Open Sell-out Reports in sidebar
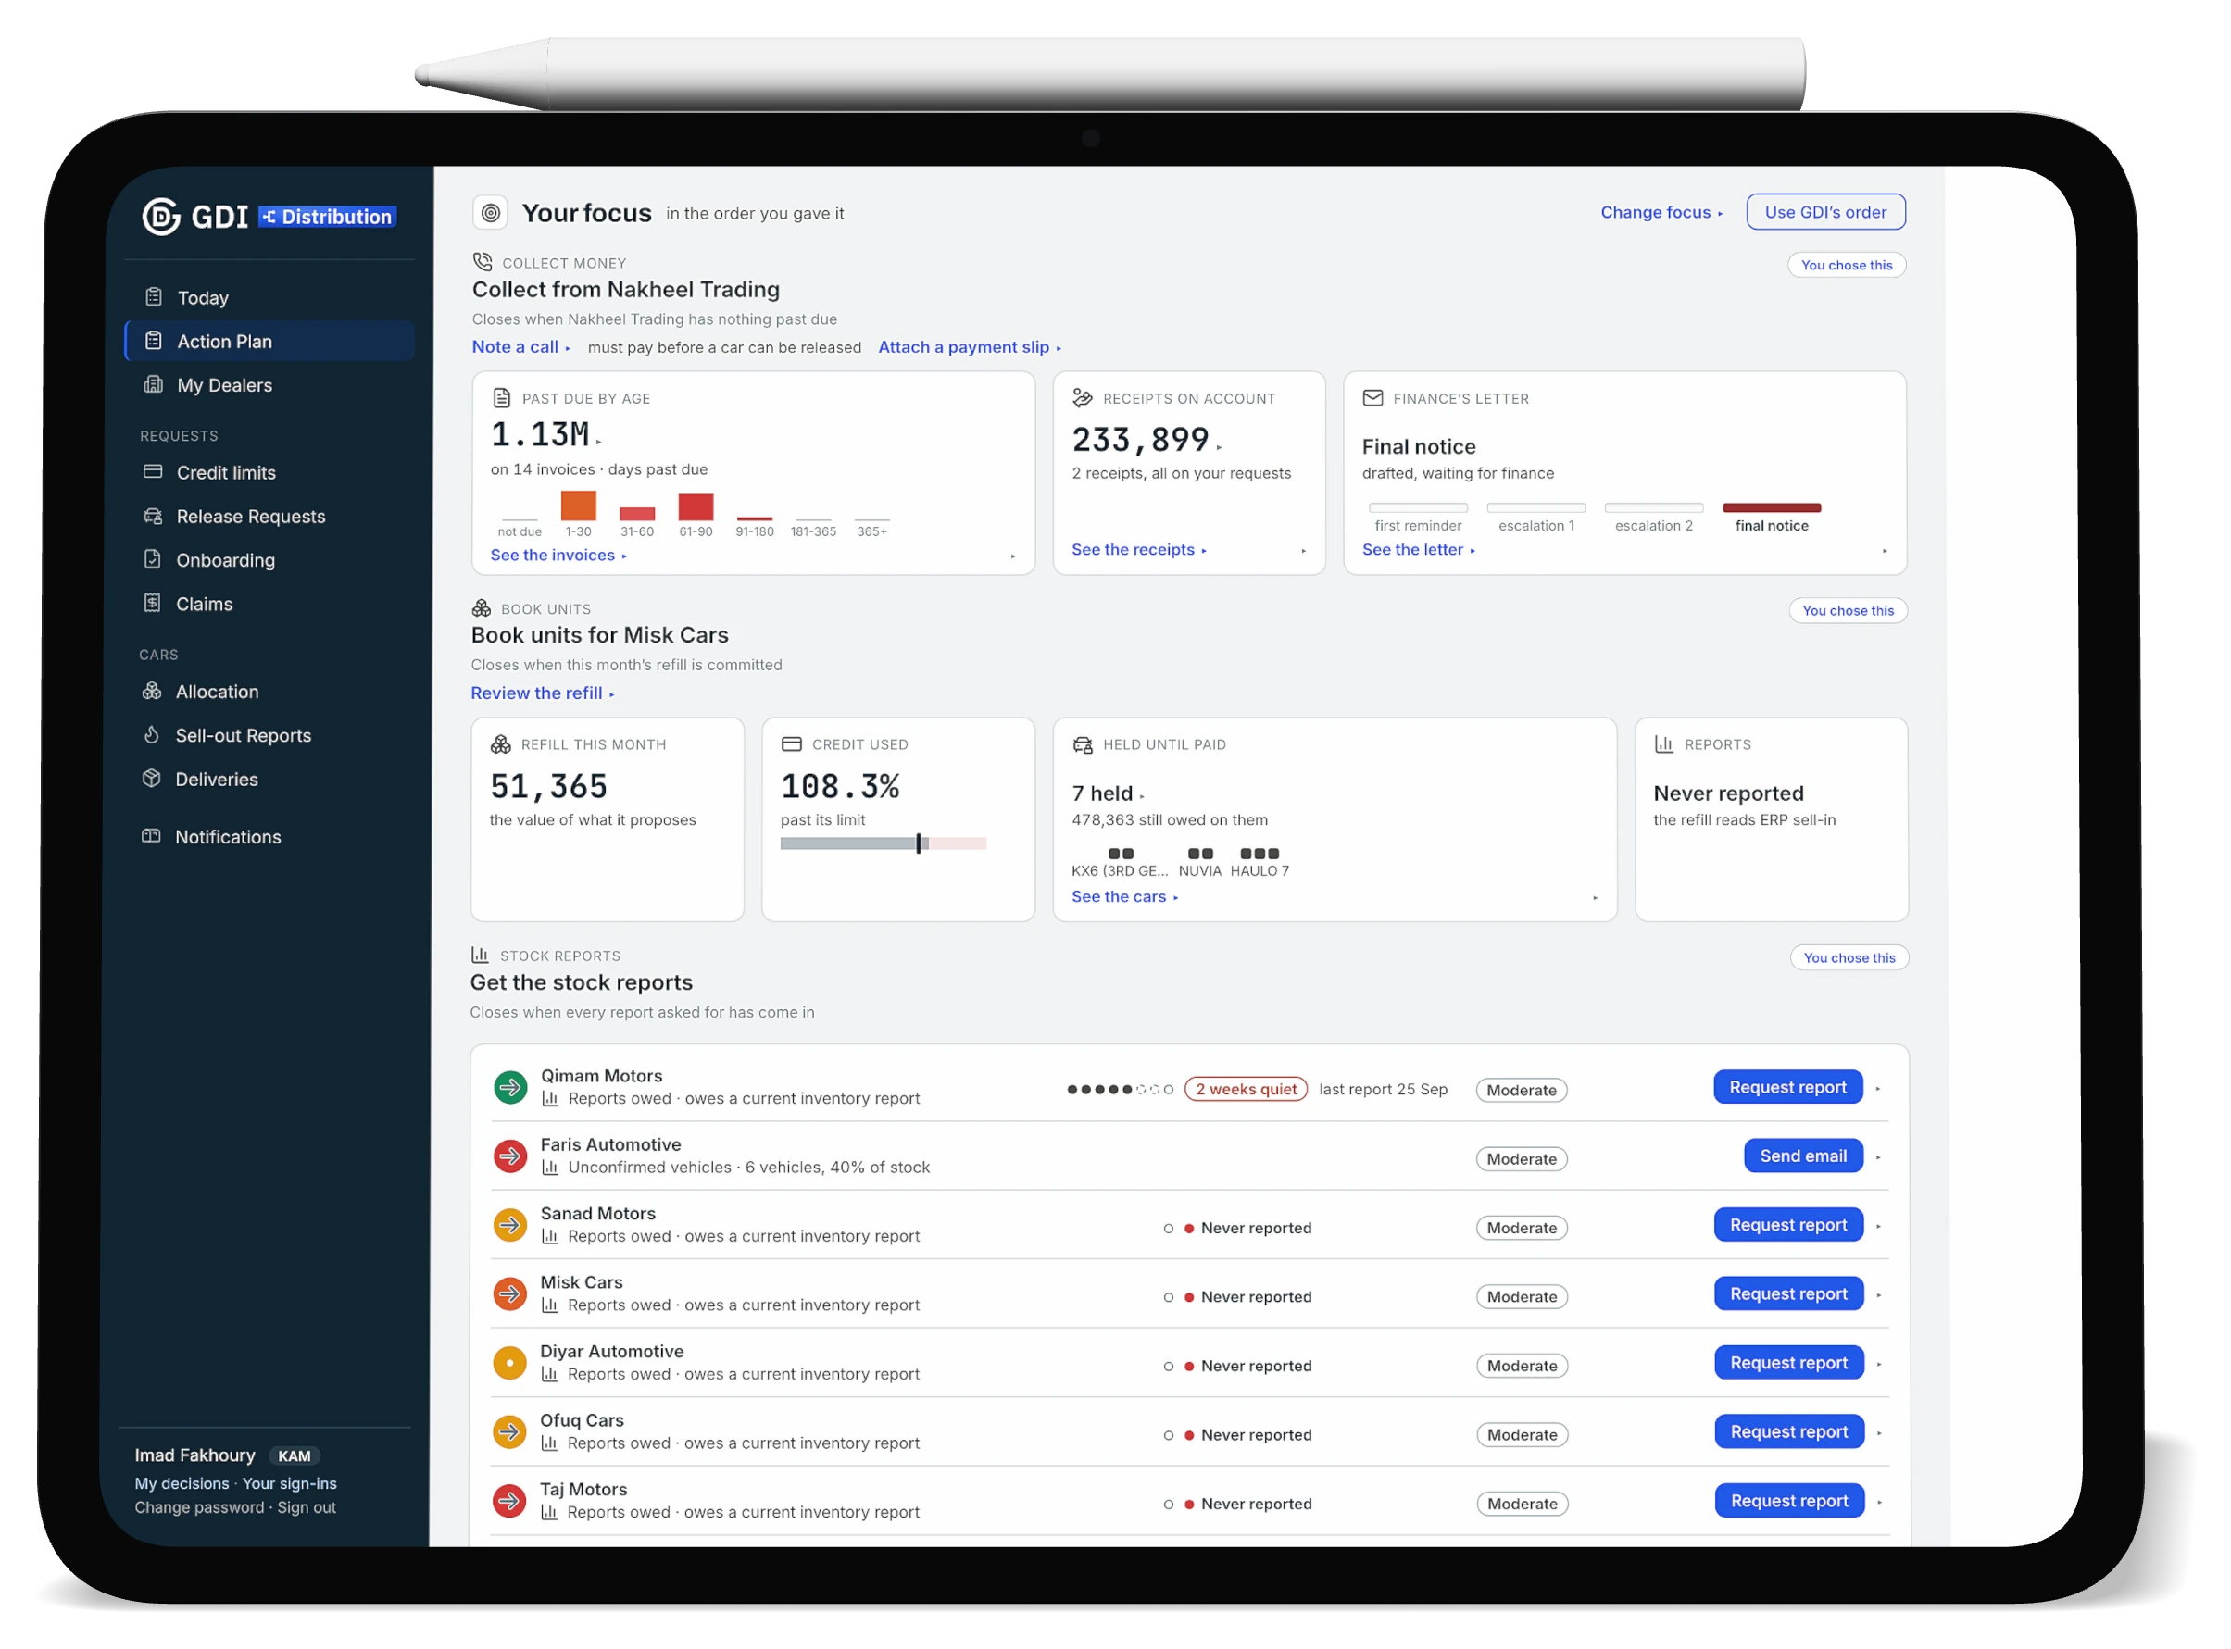The height and width of the screenshot is (1649, 2231). pos(269,736)
